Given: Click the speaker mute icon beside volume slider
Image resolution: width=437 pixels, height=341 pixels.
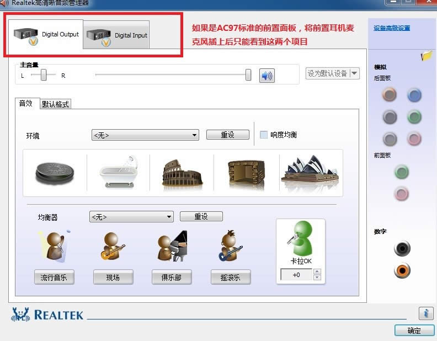Looking at the screenshot, I should pos(267,76).
